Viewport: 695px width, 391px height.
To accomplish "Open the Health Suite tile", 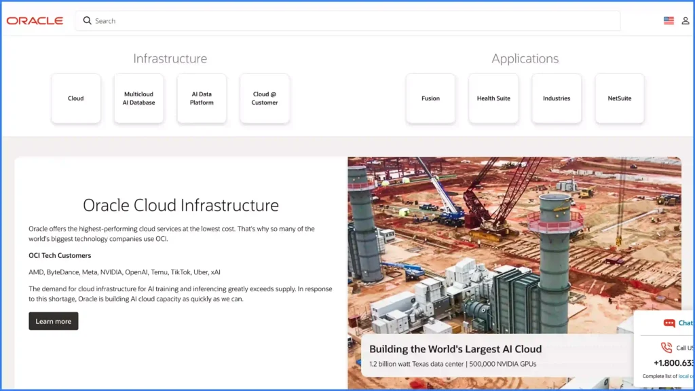I will click(493, 98).
